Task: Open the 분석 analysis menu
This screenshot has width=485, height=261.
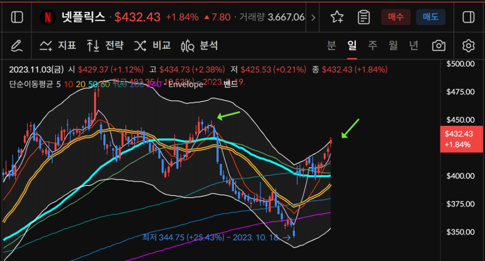Action: click(x=200, y=46)
